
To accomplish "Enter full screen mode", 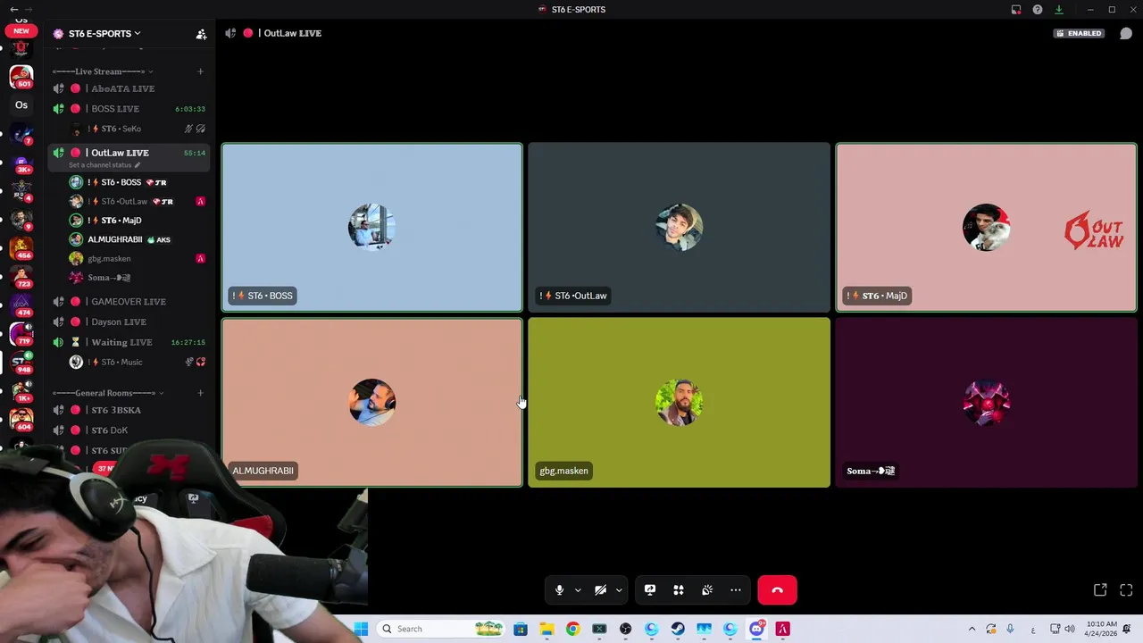I will click(1126, 590).
